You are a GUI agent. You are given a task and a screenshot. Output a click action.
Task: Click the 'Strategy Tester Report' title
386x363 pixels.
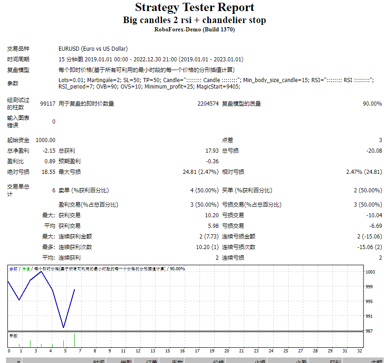[x=194, y=7]
